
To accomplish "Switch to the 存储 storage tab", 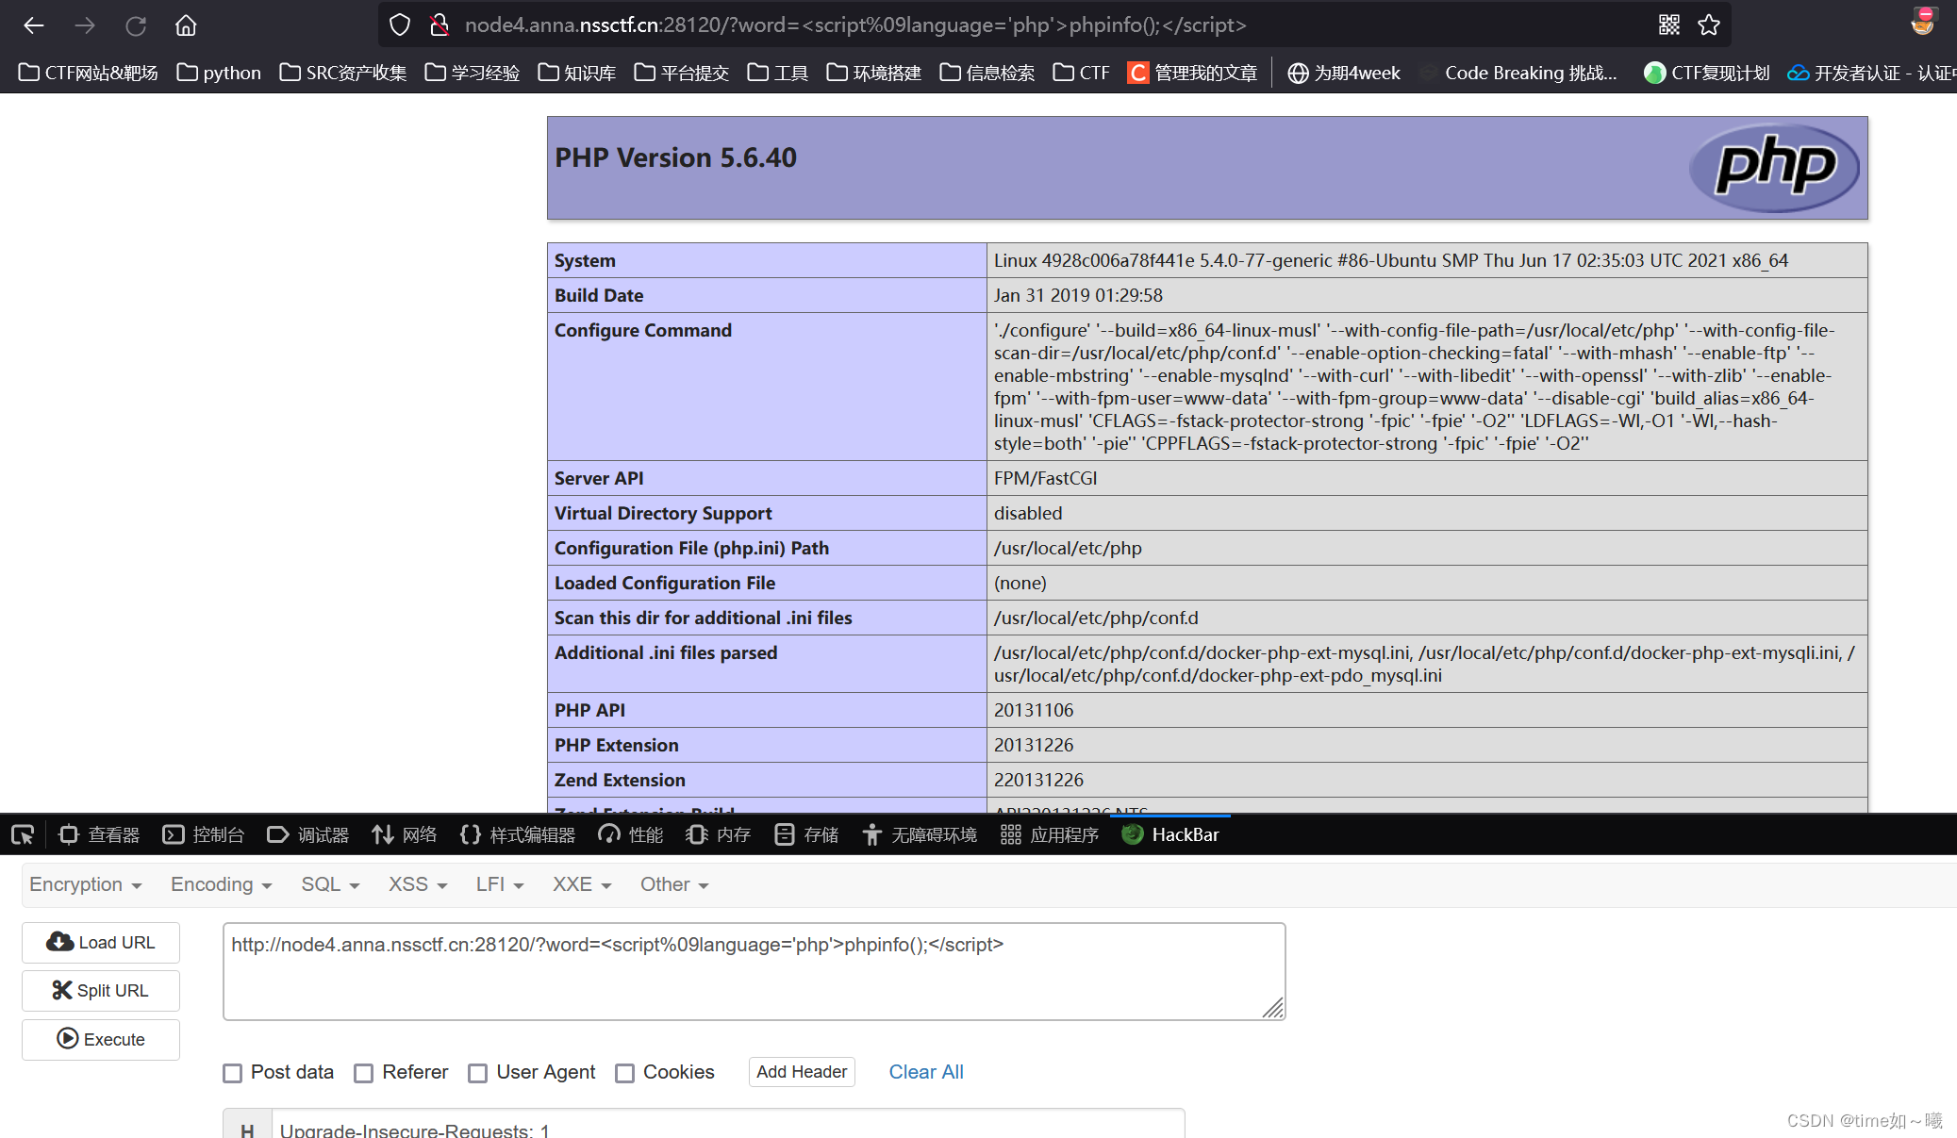I will (x=806, y=834).
